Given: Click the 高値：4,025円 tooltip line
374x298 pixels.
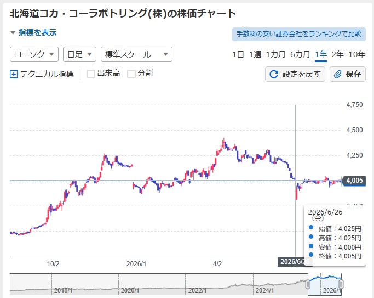Looking at the screenshot, I should (x=340, y=238).
